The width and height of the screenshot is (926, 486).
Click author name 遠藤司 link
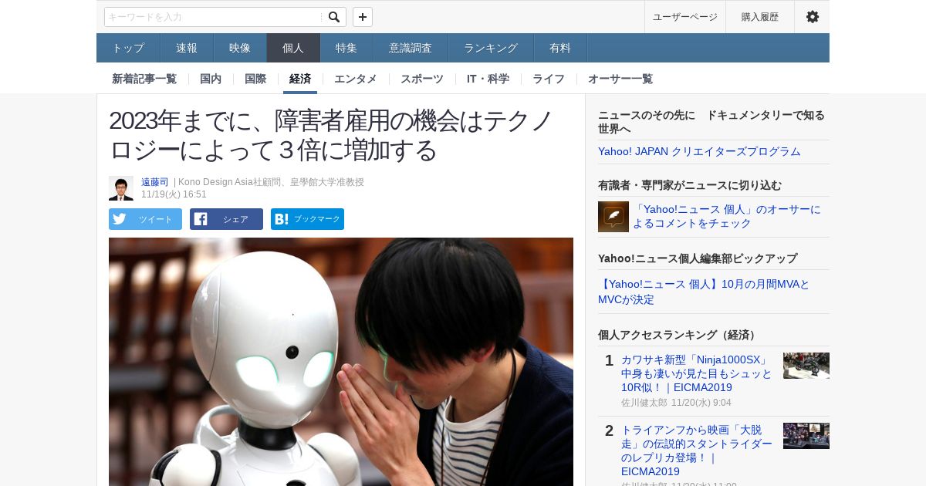[154, 182]
